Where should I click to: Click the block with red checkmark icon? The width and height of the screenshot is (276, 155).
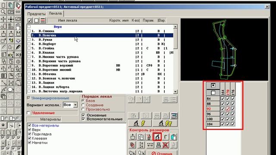(18, 5)
